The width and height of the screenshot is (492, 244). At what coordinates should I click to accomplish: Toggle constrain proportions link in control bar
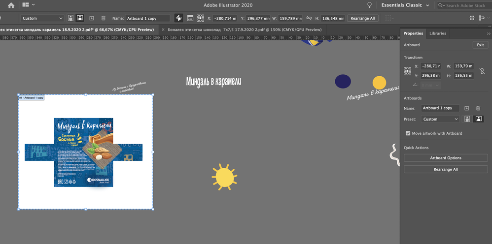pos(309,18)
